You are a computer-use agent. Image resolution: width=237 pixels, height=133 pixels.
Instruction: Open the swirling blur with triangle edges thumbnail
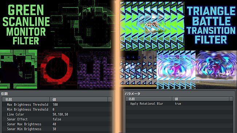pyautogui.click(x=176, y=70)
